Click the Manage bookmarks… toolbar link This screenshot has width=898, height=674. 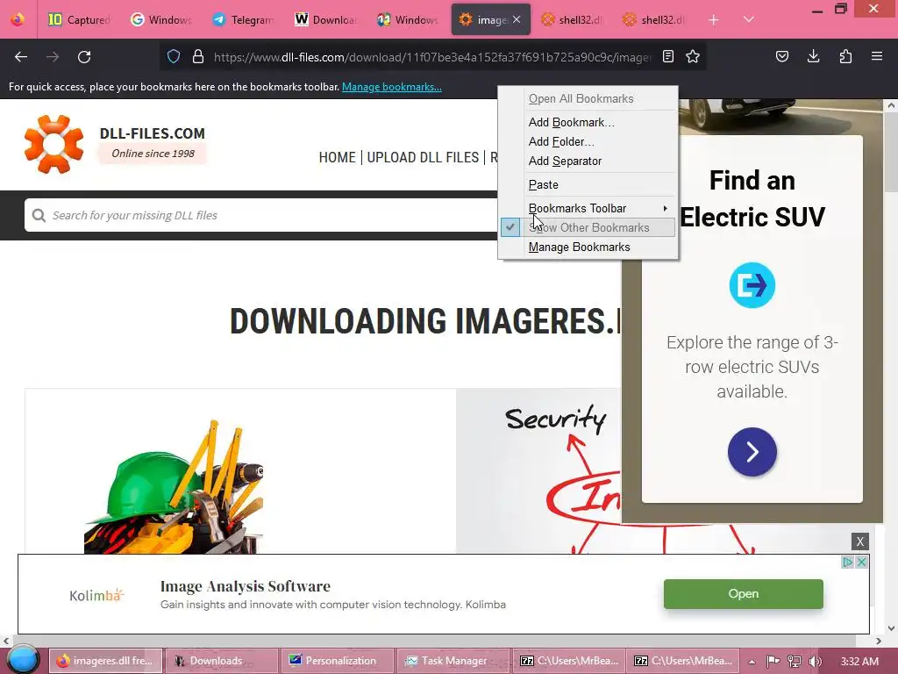392,87
